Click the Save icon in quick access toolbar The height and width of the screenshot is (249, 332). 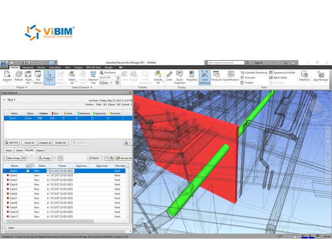click(24, 63)
